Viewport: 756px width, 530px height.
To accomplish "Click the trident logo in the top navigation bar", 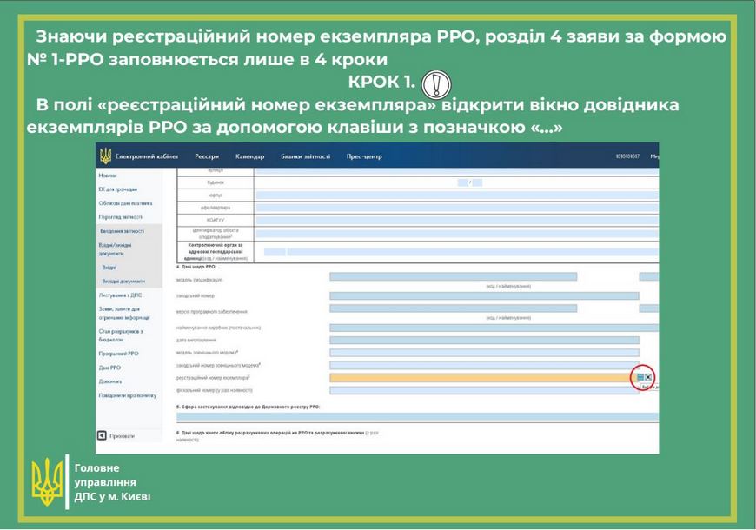I will 105,158.
